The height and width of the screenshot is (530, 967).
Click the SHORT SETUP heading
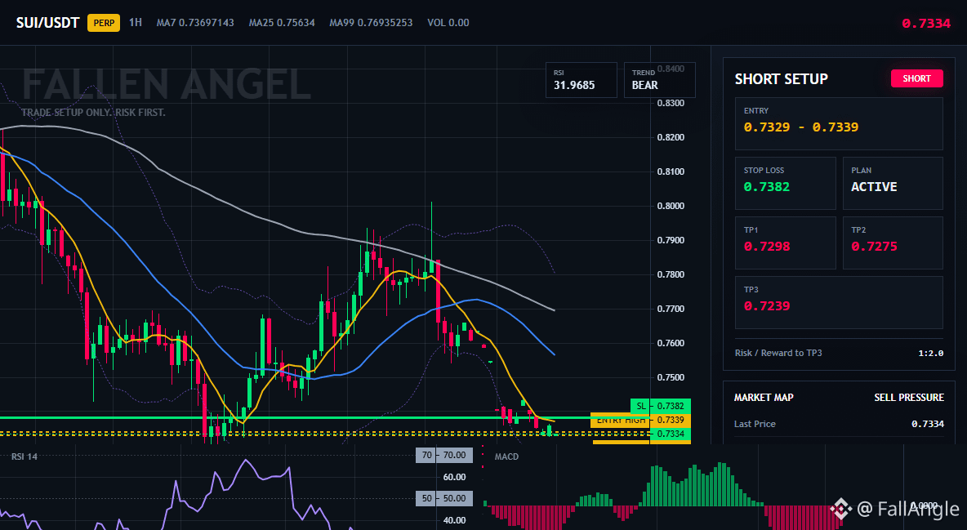[781, 79]
